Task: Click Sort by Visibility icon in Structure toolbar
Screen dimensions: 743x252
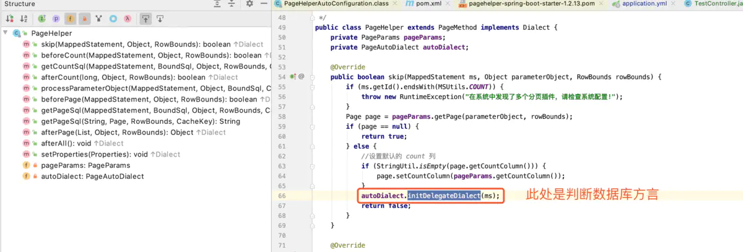Action: click(10, 19)
